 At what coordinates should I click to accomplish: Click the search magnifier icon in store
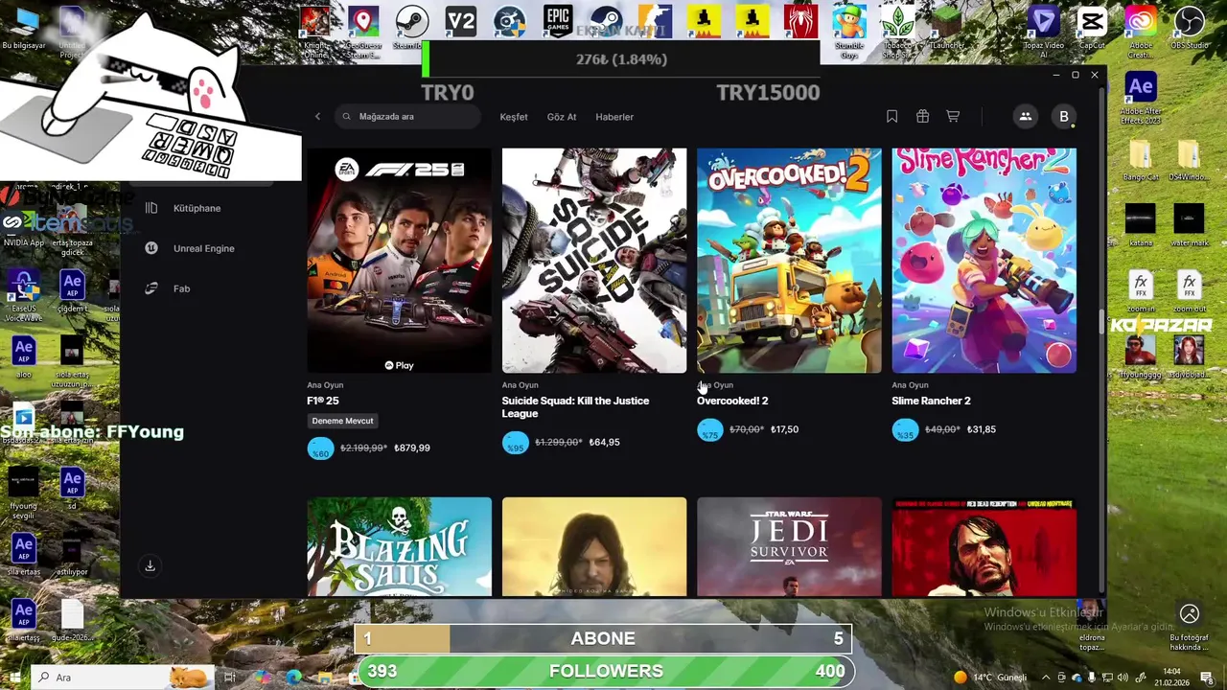pyautogui.click(x=347, y=117)
